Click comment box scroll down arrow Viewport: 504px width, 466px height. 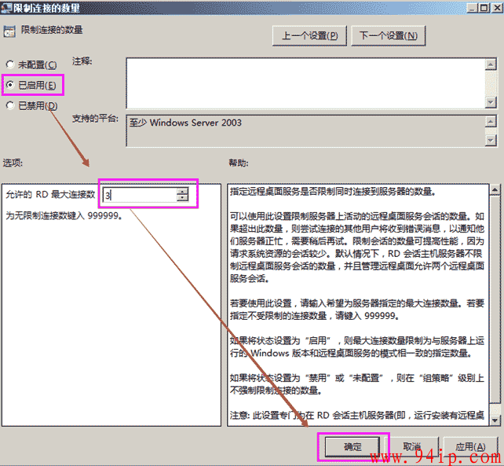click(x=491, y=102)
